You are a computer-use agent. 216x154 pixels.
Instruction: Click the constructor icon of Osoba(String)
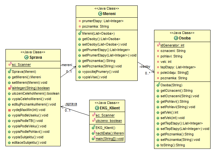point(158,85)
